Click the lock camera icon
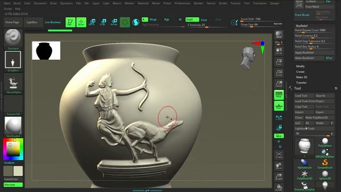The height and width of the screenshot is (192, 341). point(279,127)
